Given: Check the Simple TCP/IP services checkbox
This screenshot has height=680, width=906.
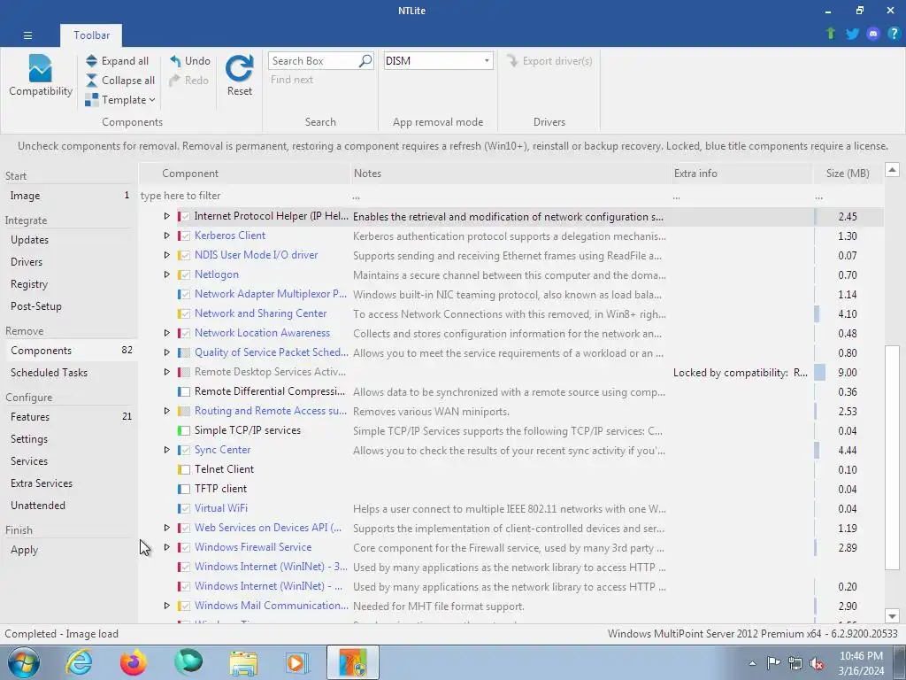Looking at the screenshot, I should (x=185, y=430).
